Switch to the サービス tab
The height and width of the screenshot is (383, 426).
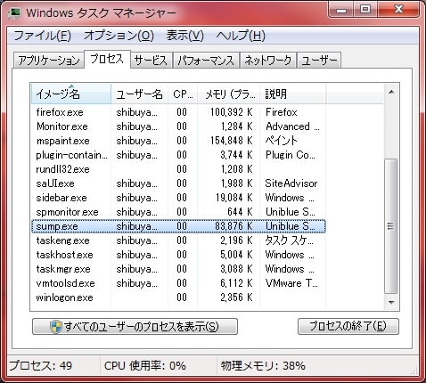[x=152, y=61]
